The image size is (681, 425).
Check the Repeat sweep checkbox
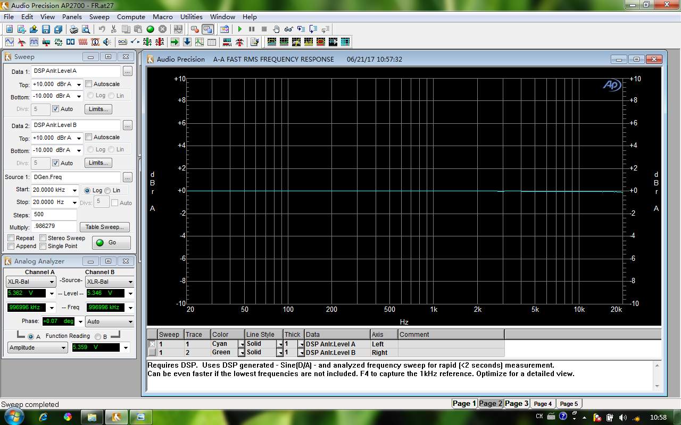pos(11,238)
